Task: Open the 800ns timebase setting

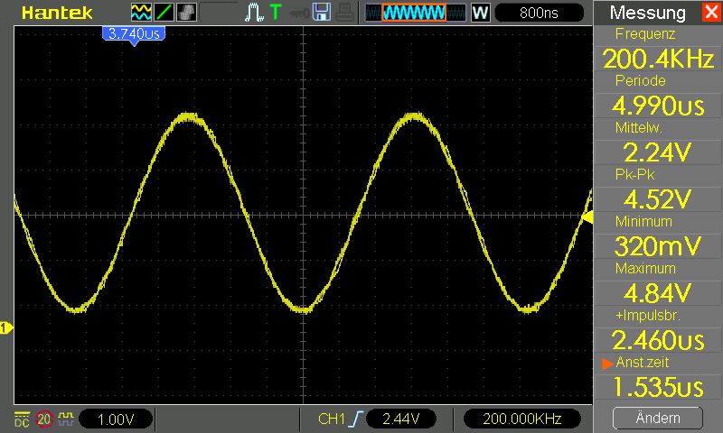Action: tap(539, 13)
